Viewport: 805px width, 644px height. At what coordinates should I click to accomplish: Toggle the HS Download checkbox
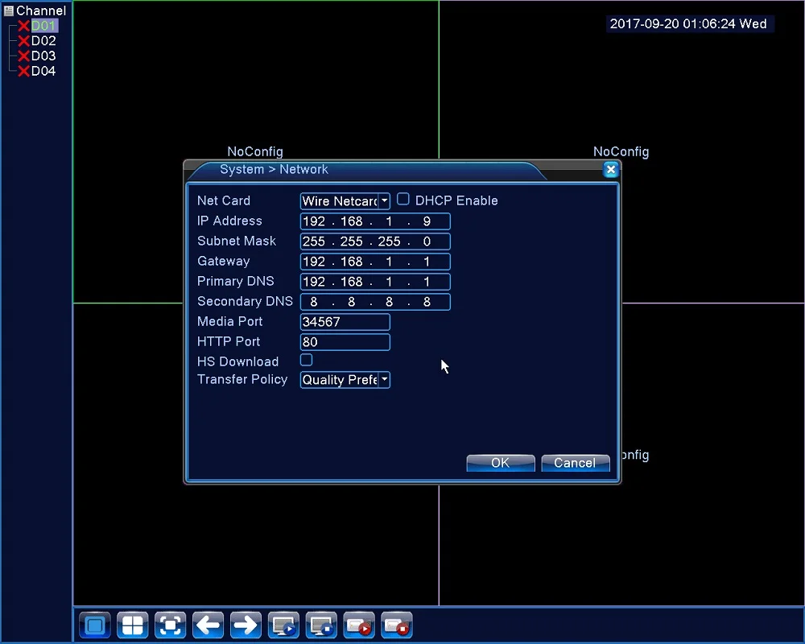(306, 360)
